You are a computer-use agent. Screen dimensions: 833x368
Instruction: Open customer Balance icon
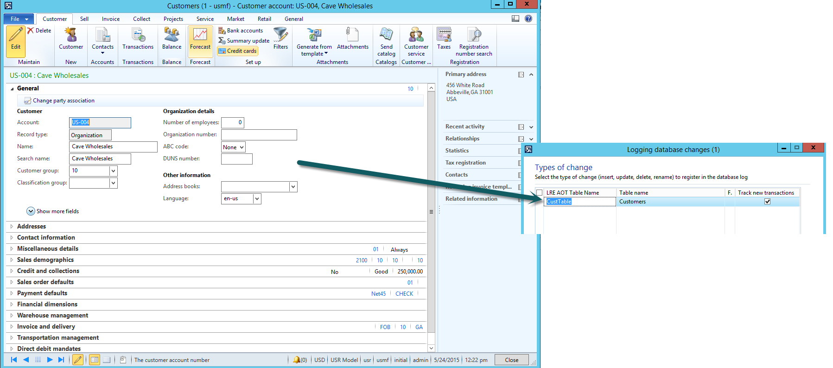pyautogui.click(x=172, y=36)
